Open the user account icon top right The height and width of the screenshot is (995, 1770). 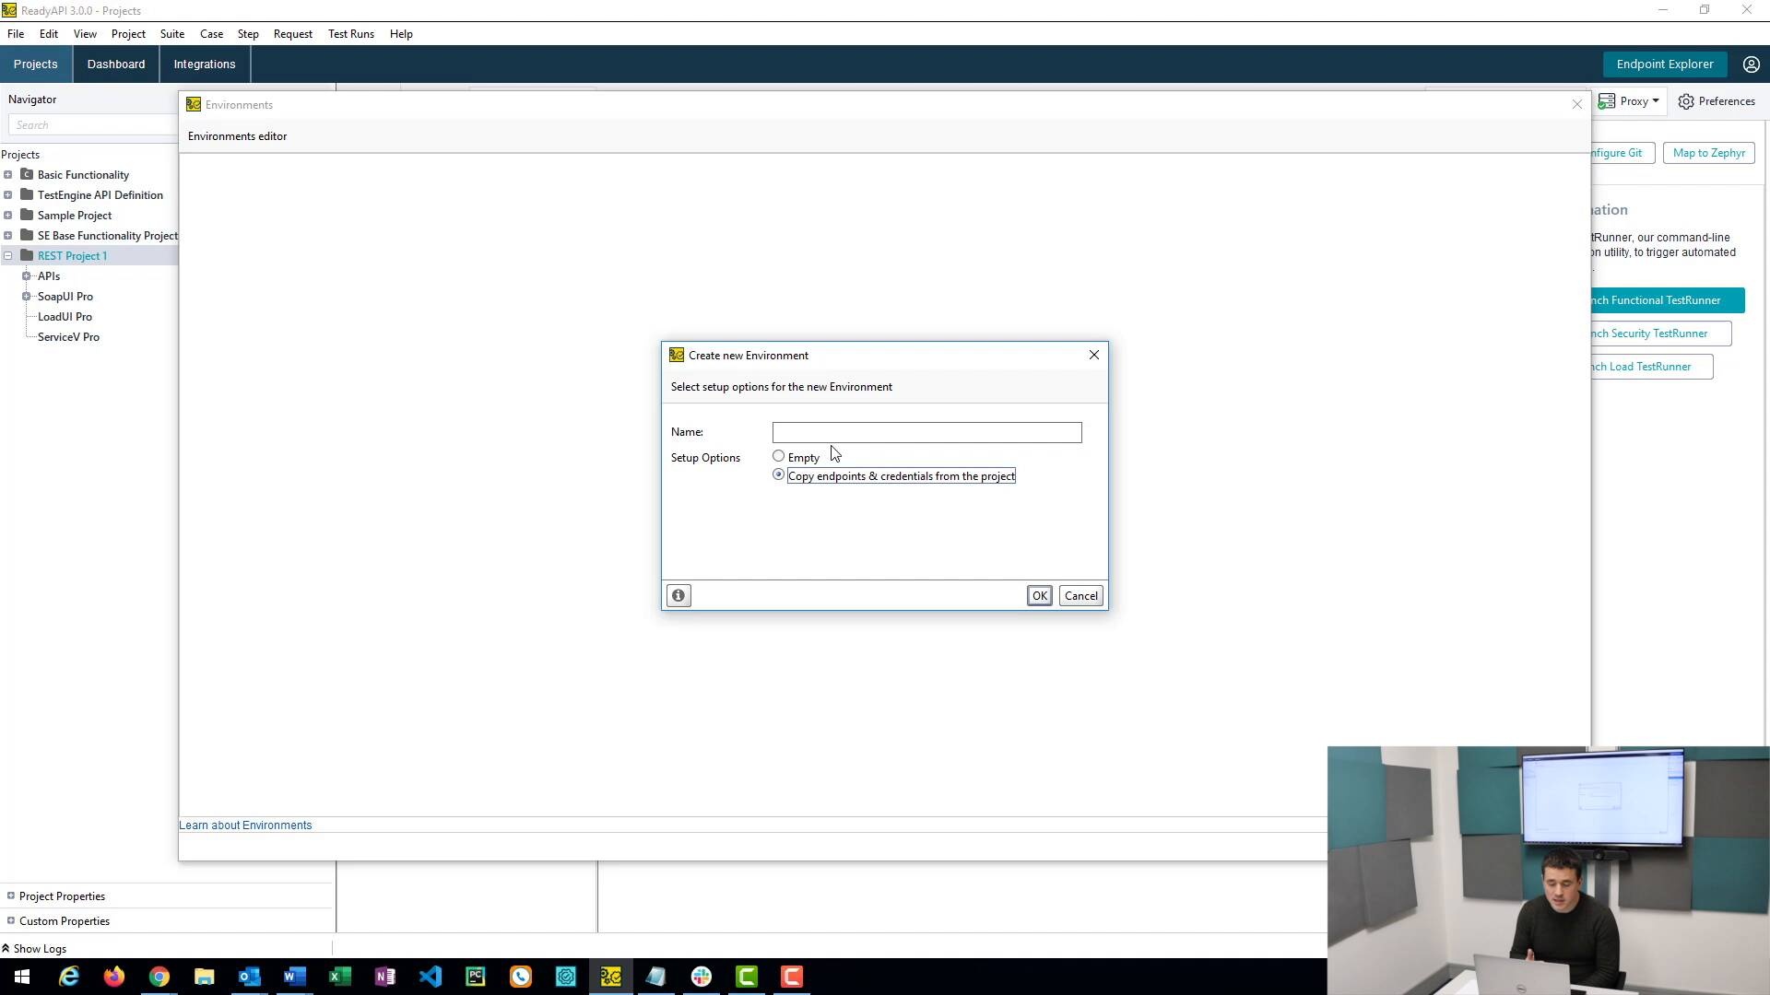point(1750,64)
